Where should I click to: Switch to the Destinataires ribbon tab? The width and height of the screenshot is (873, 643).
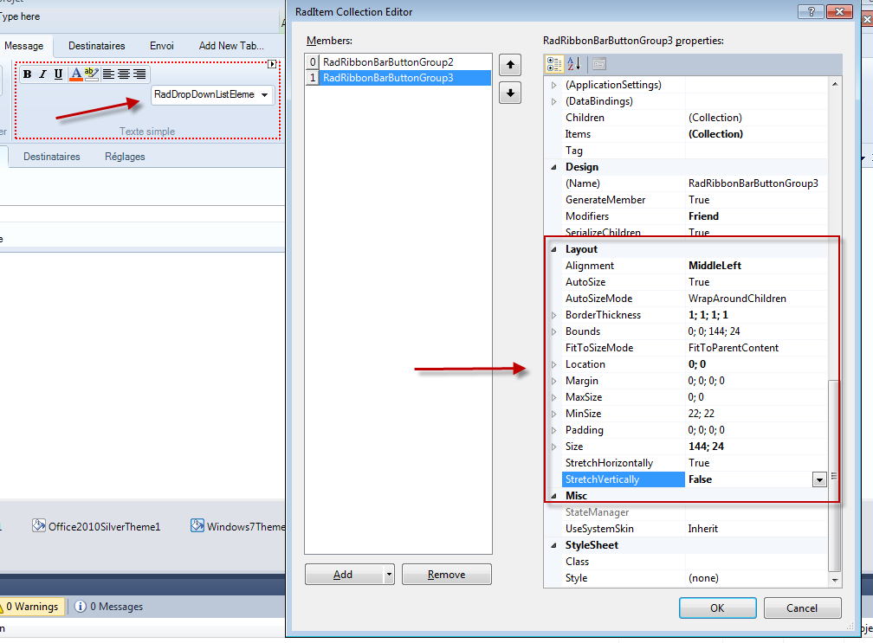[97, 46]
